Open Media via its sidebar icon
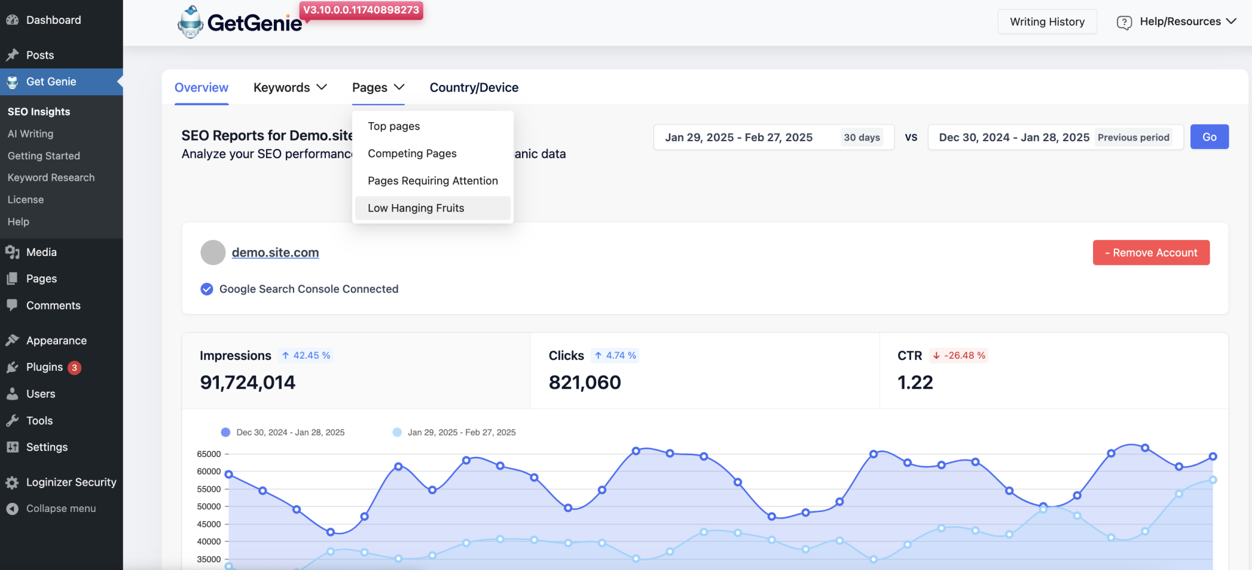Screen dimensions: 1252x570 pos(12,252)
